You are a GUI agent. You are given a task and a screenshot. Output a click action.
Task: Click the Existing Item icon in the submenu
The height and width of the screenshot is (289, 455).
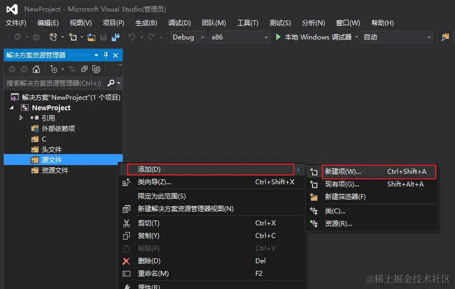click(314, 184)
